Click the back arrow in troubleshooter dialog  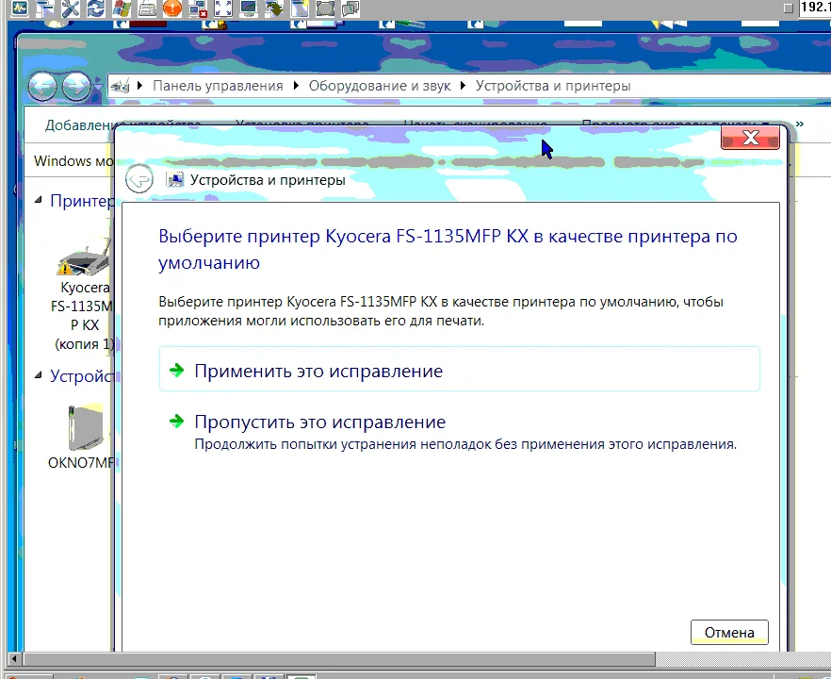(x=139, y=179)
